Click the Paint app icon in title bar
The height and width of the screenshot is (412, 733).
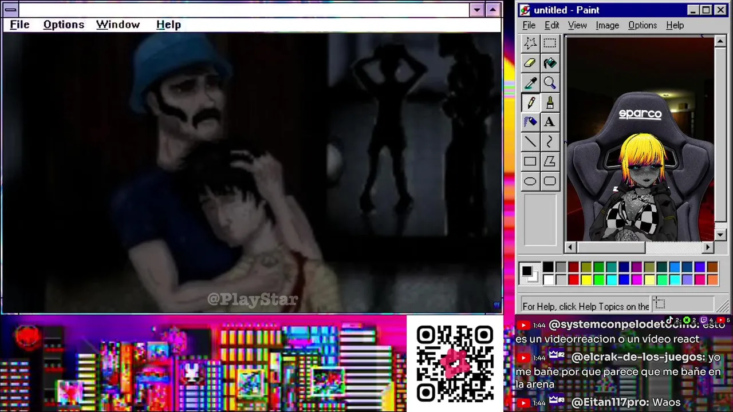pos(525,10)
